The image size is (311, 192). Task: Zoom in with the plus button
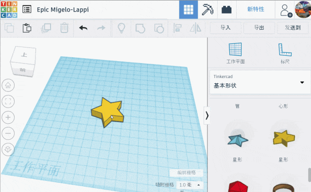[x=8, y=117]
